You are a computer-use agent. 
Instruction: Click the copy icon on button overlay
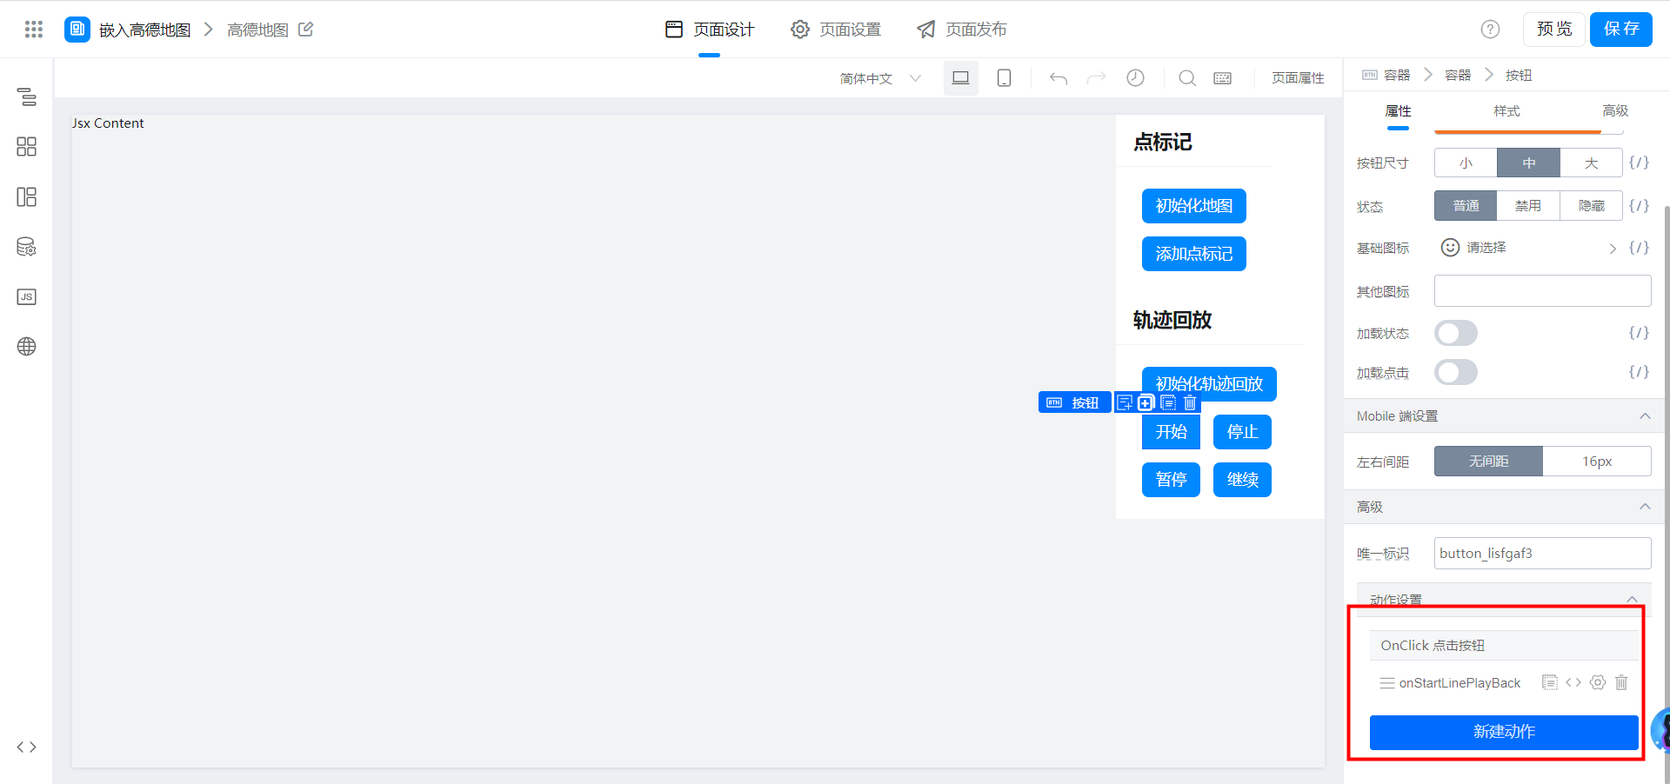(x=1168, y=402)
